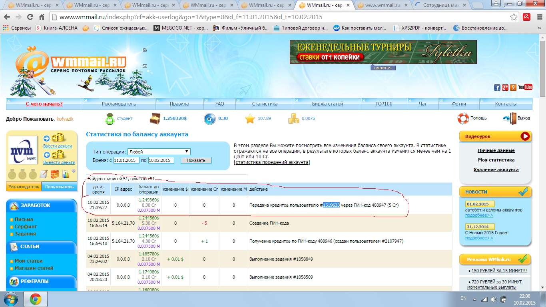Viewport: 546px width, 307px height.
Task: Click Chrome back arrow button
Action: pos(7,17)
